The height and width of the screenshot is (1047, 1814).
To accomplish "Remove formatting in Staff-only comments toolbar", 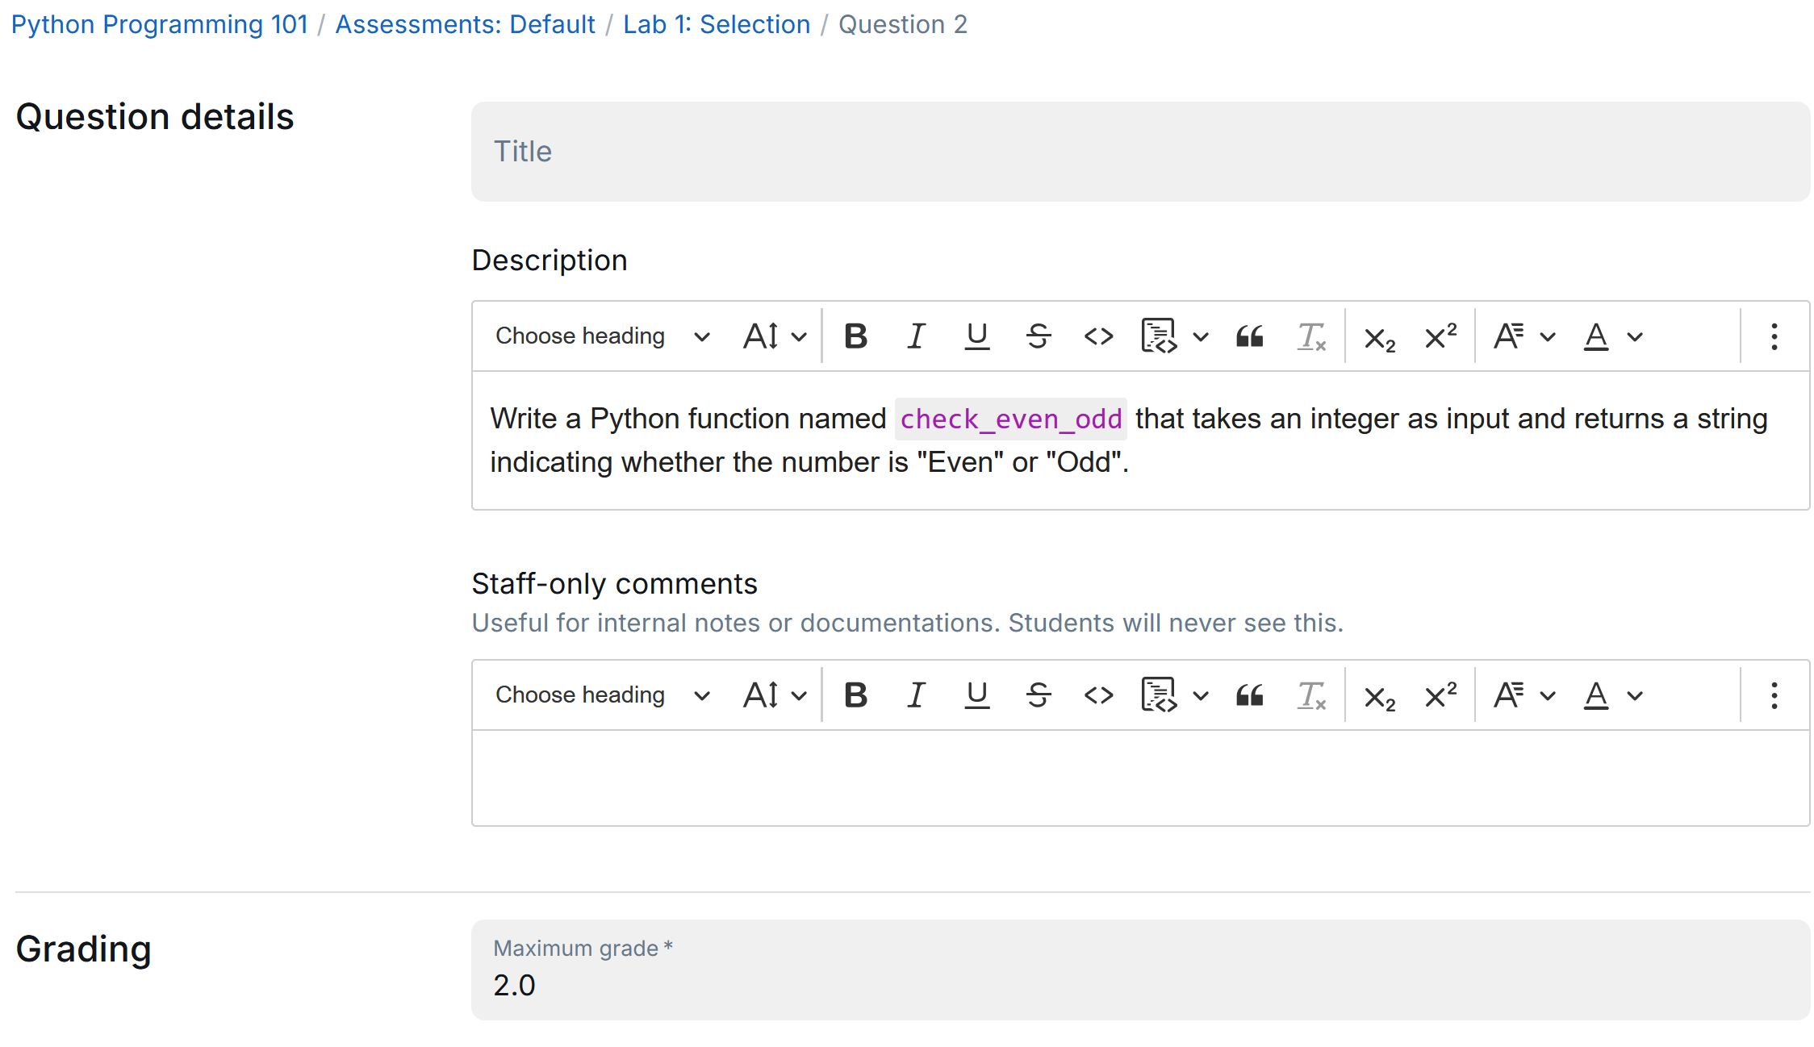I will click(x=1311, y=695).
